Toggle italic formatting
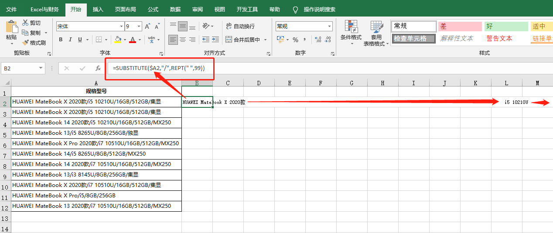The image size is (553, 233). [70, 40]
